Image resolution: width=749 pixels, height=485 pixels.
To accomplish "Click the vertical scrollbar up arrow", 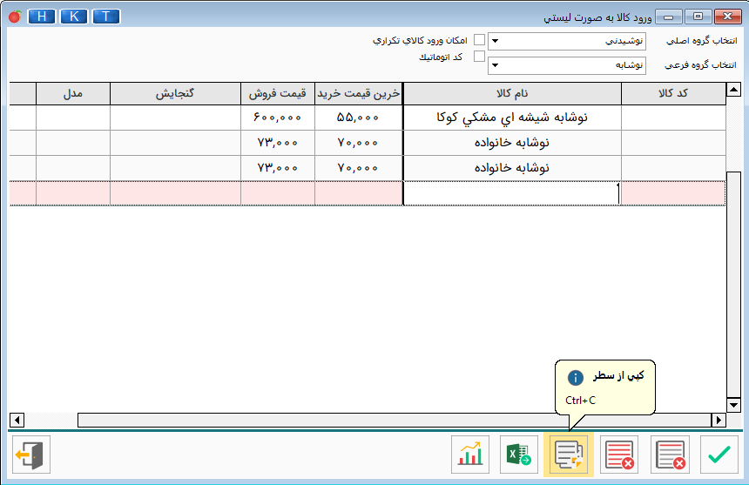I will [x=733, y=90].
